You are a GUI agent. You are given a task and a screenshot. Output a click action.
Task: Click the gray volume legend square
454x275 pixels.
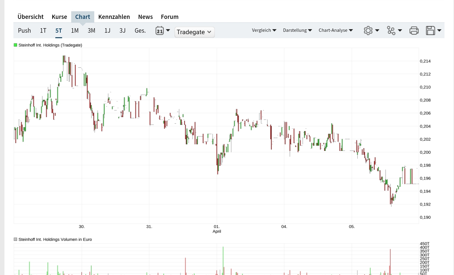tap(16, 239)
